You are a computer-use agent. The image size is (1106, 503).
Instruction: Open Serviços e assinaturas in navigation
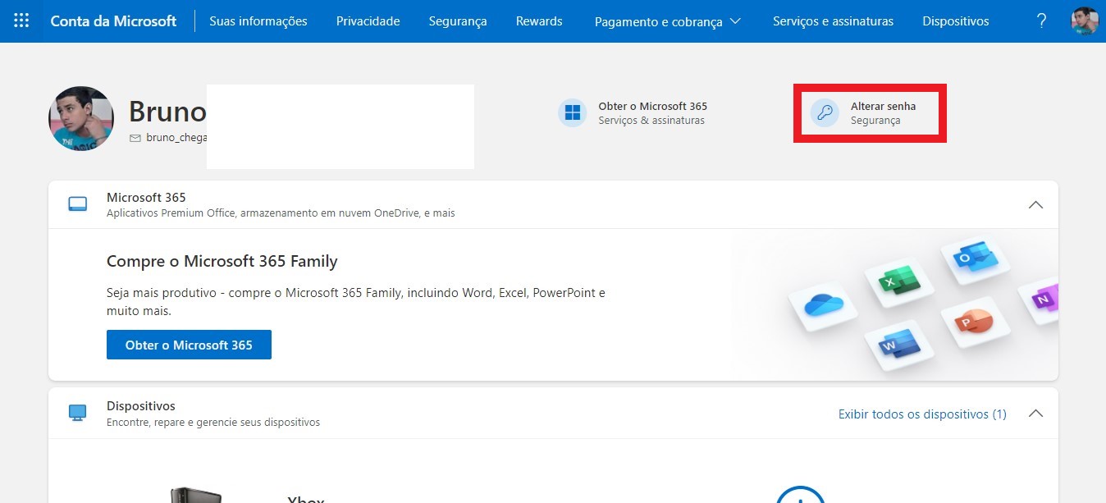[x=833, y=21]
